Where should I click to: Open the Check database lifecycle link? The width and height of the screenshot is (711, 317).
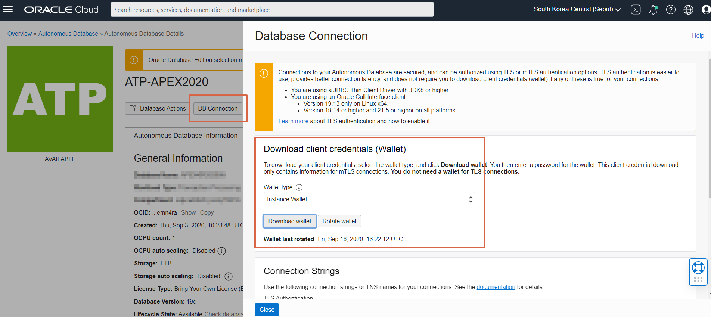click(224, 314)
